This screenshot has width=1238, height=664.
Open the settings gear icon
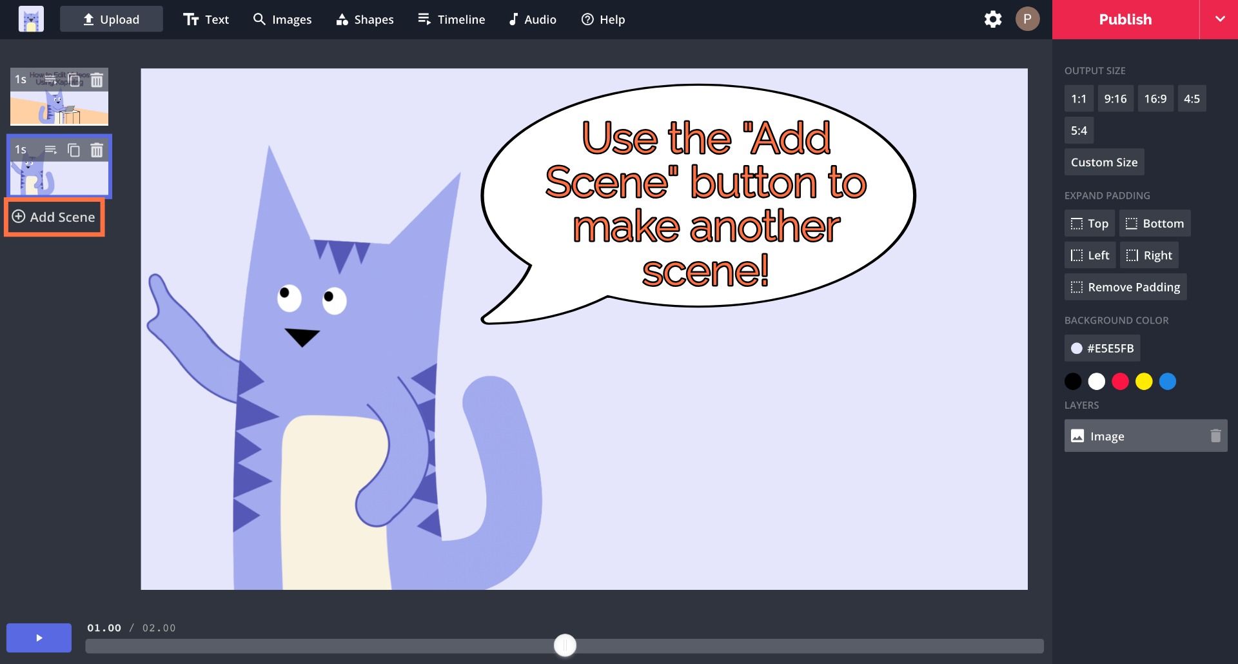(x=993, y=19)
